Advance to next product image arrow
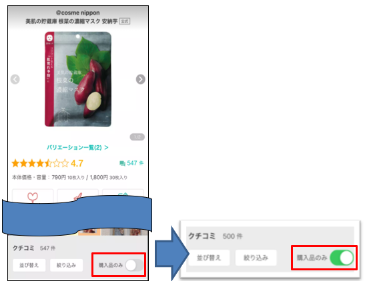 pyautogui.click(x=140, y=79)
